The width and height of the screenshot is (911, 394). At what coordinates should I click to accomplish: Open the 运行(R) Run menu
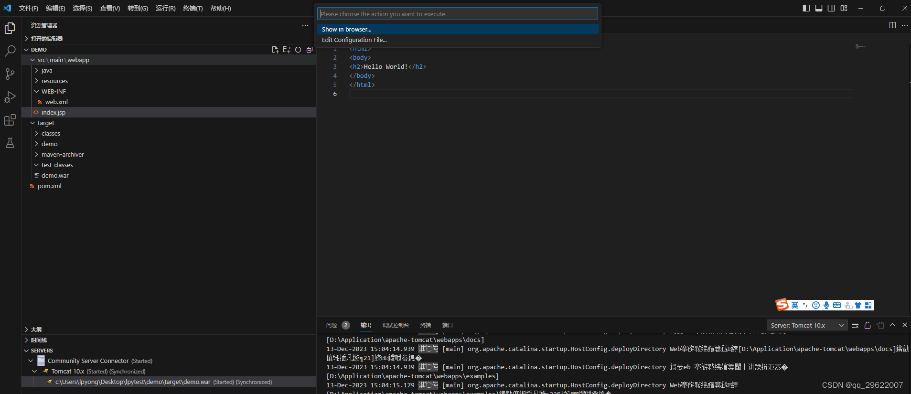click(x=166, y=8)
